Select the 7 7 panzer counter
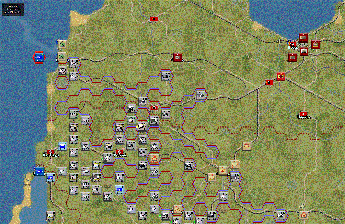 (166, 115)
